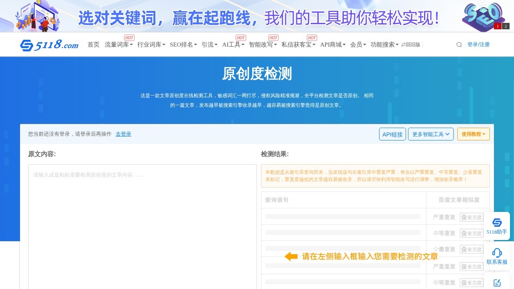Open the SEO排名 menu
The height and width of the screenshot is (289, 514).
(x=183, y=45)
